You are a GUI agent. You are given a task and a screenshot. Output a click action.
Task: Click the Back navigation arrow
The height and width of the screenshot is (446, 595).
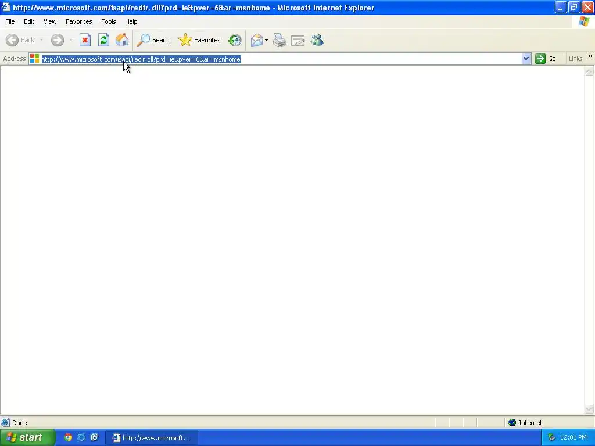tap(12, 40)
